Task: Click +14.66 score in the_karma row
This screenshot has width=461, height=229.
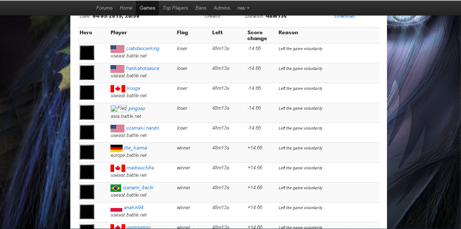Action: (x=255, y=148)
